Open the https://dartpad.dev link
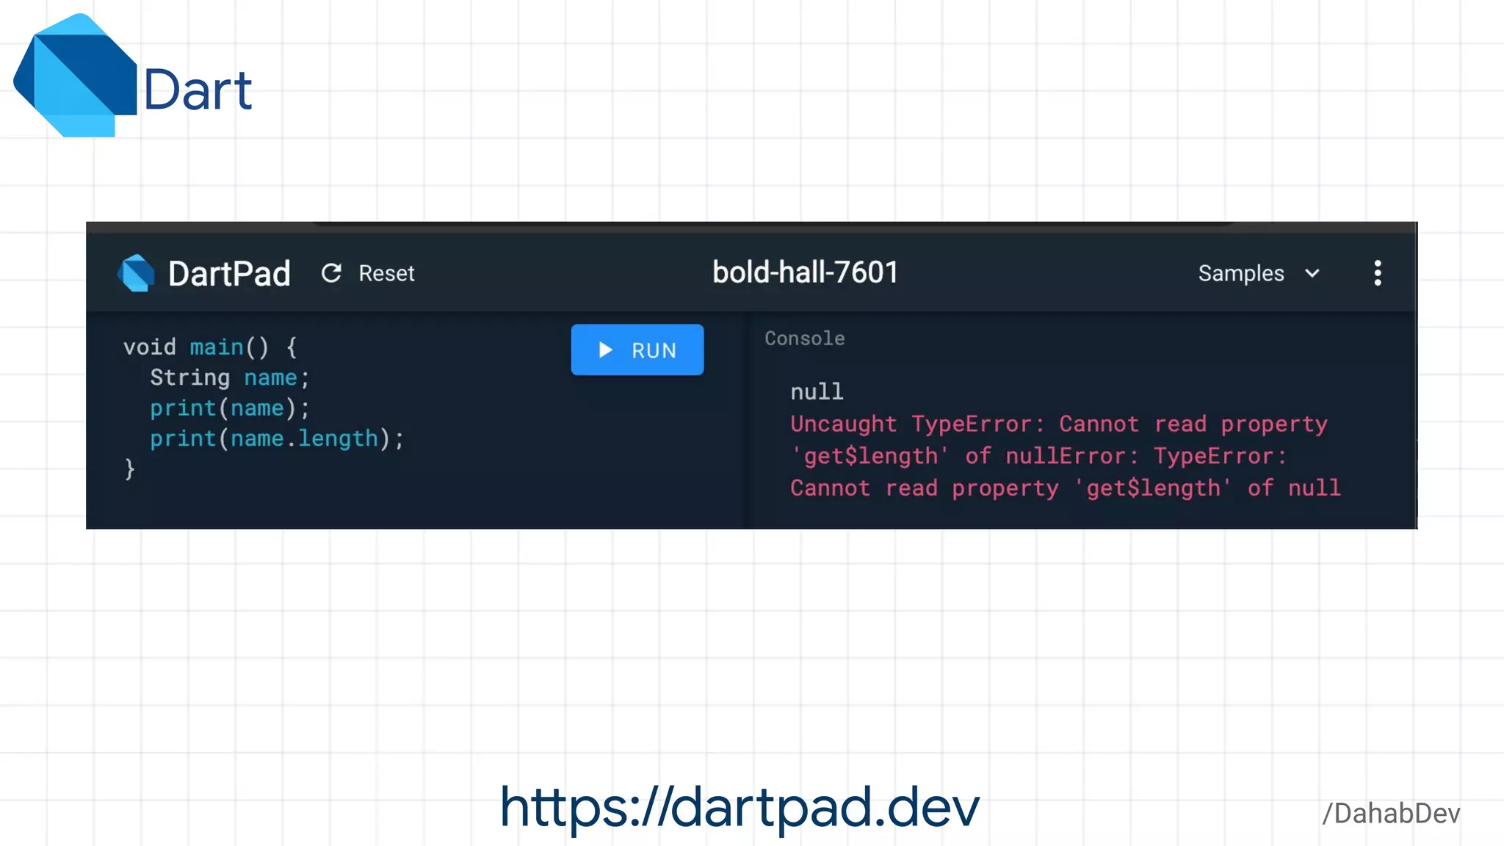1504x846 pixels. (x=740, y=808)
